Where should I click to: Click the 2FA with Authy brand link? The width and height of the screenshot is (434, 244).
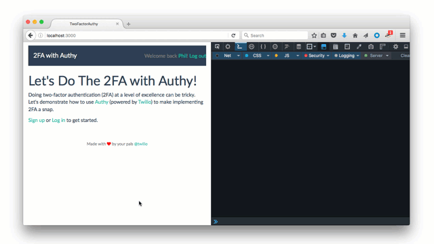(x=55, y=56)
